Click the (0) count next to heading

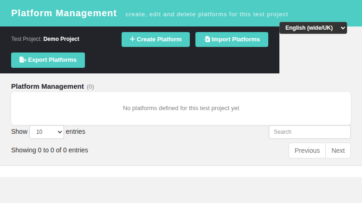coord(90,87)
